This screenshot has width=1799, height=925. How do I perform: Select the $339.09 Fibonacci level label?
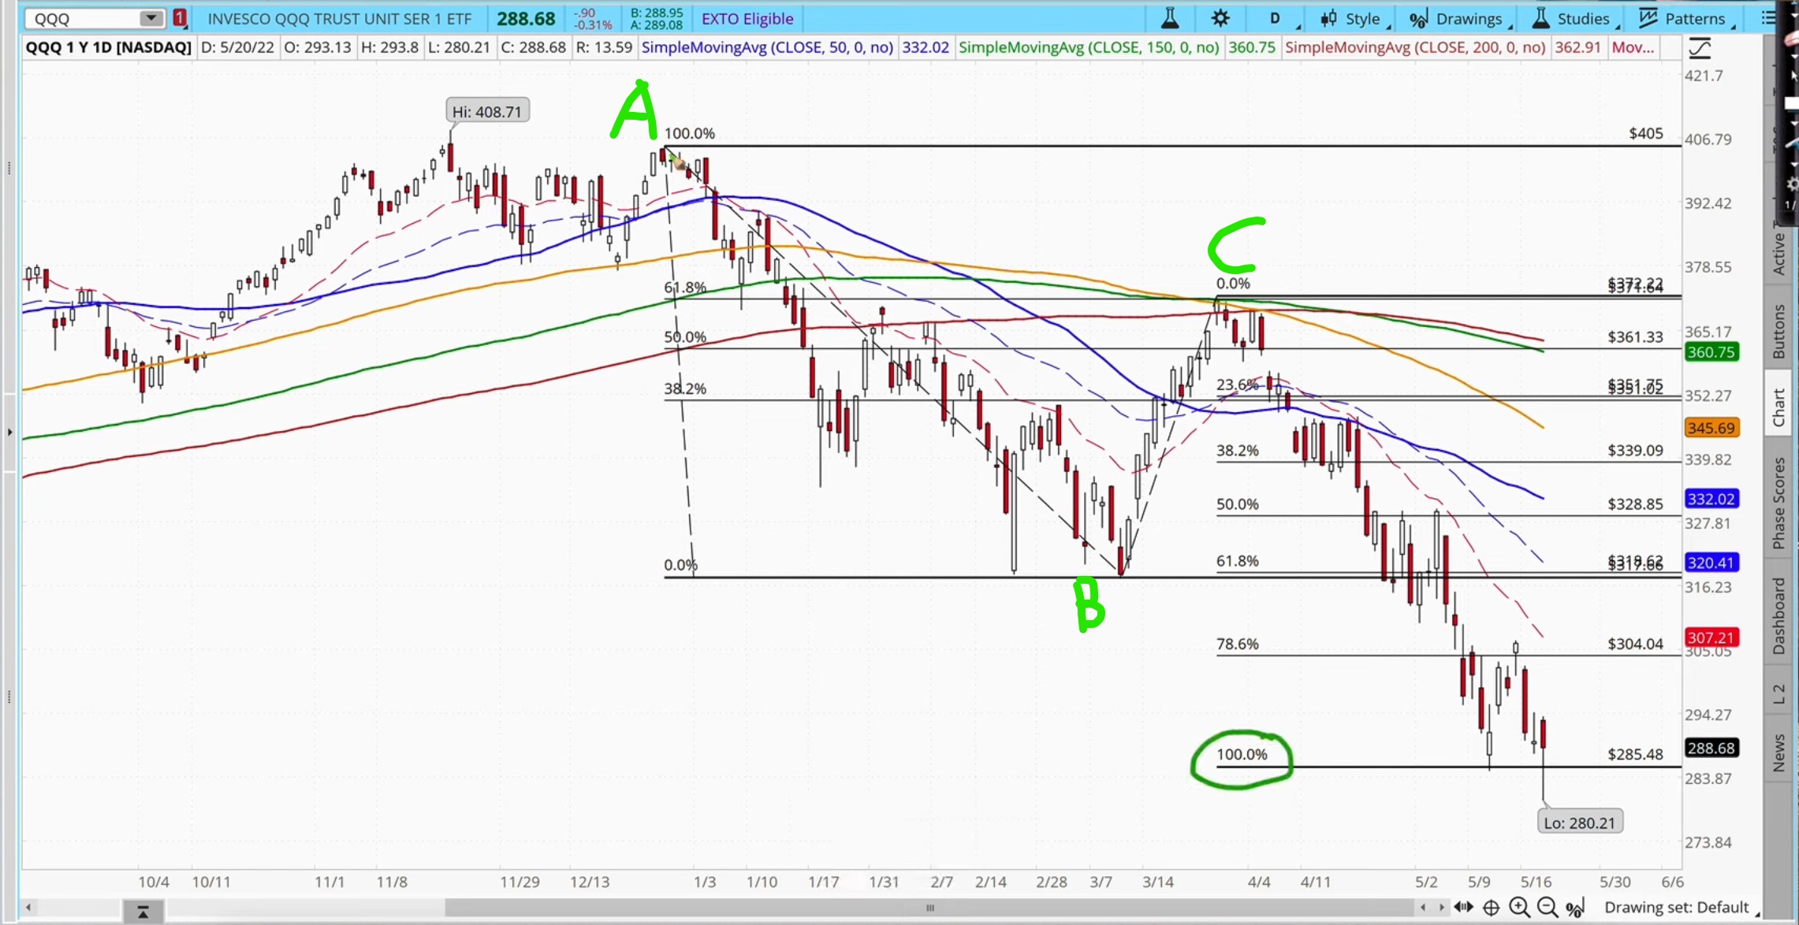click(1635, 450)
